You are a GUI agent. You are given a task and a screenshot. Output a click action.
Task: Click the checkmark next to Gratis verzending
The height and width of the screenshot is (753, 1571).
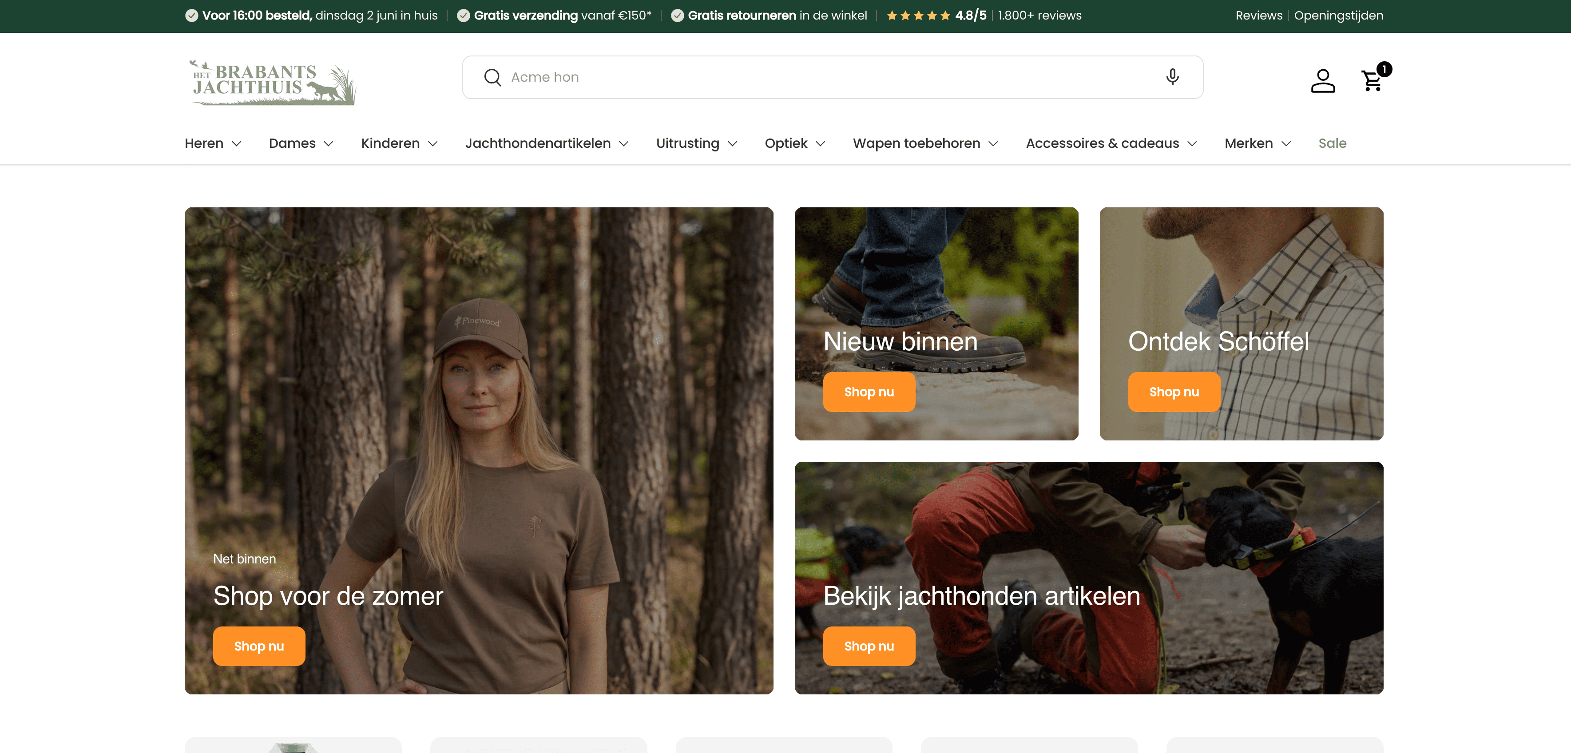click(x=464, y=16)
